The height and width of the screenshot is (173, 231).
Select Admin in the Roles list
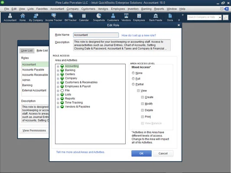(35, 80)
